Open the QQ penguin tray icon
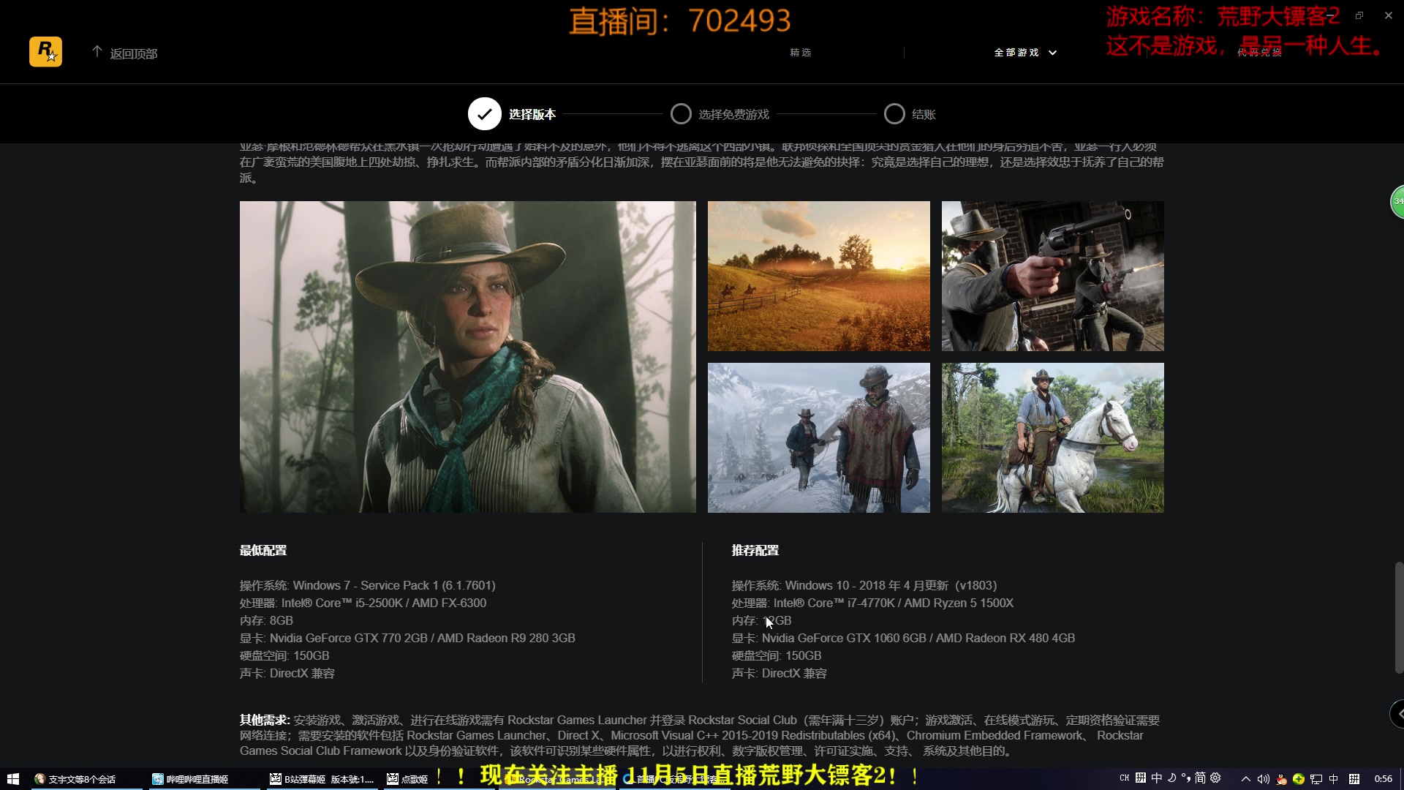1404x790 pixels. [x=1281, y=779]
